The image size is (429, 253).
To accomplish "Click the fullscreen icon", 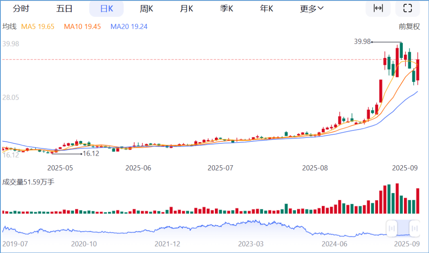I will click(x=408, y=8).
